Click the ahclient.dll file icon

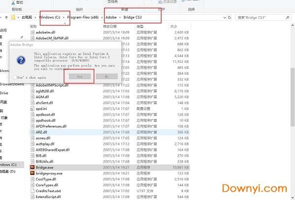click(x=32, y=103)
